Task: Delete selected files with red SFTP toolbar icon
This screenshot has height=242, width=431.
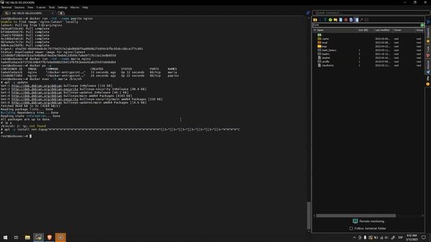Action: coord(345,19)
